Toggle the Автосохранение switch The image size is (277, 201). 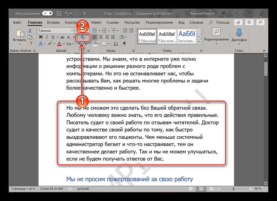click(47, 13)
